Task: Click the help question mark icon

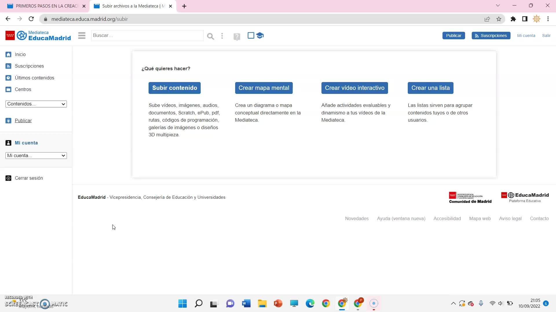Action: tap(237, 37)
